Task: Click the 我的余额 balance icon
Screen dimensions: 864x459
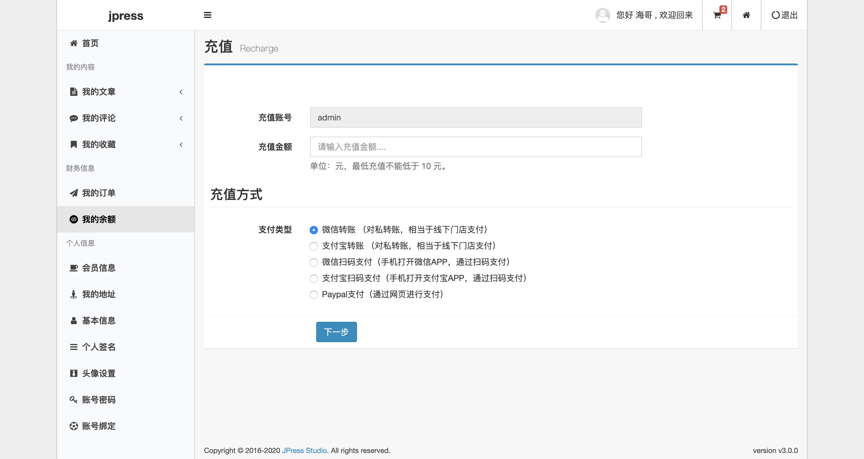Action: [x=73, y=219]
